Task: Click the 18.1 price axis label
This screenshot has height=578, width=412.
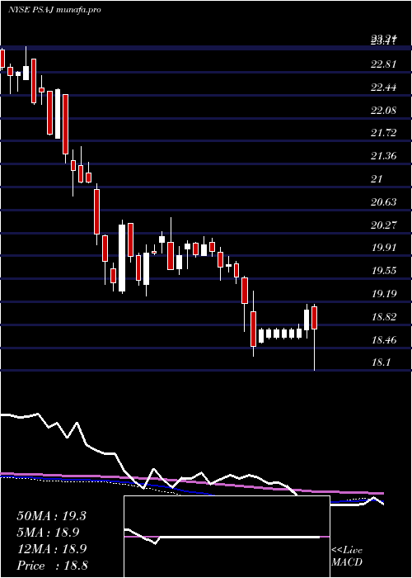Action: (x=381, y=362)
